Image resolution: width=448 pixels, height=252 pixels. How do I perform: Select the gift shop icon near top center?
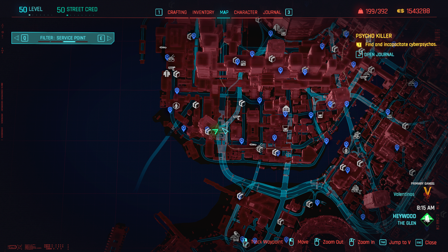click(x=243, y=63)
